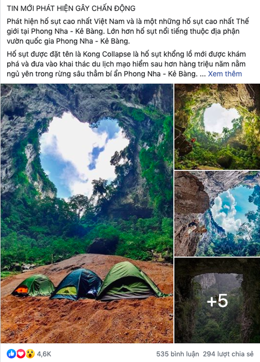260x362 pixels.
Task: Click the first paragraph about Phong Nha sinkhole
Action: click(128, 31)
